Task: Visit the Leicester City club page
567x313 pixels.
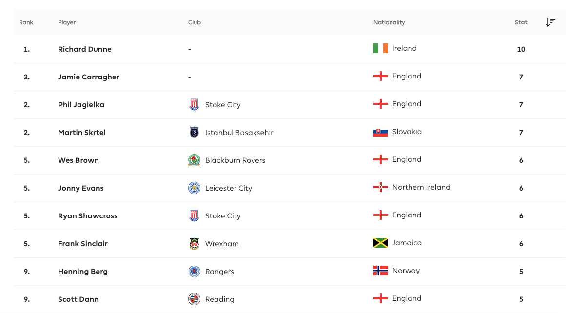Action: pyautogui.click(x=228, y=188)
